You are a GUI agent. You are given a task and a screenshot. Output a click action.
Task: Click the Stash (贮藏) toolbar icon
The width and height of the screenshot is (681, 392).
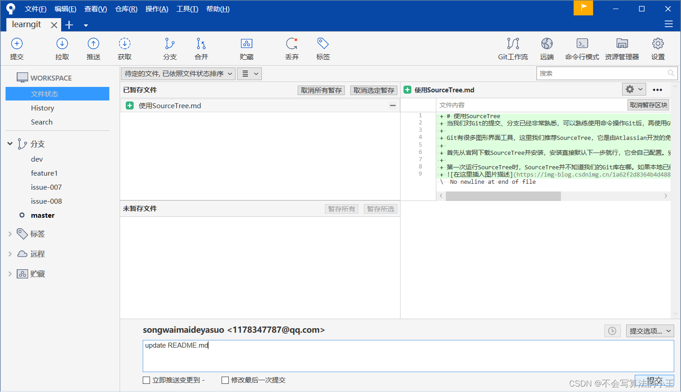(246, 43)
